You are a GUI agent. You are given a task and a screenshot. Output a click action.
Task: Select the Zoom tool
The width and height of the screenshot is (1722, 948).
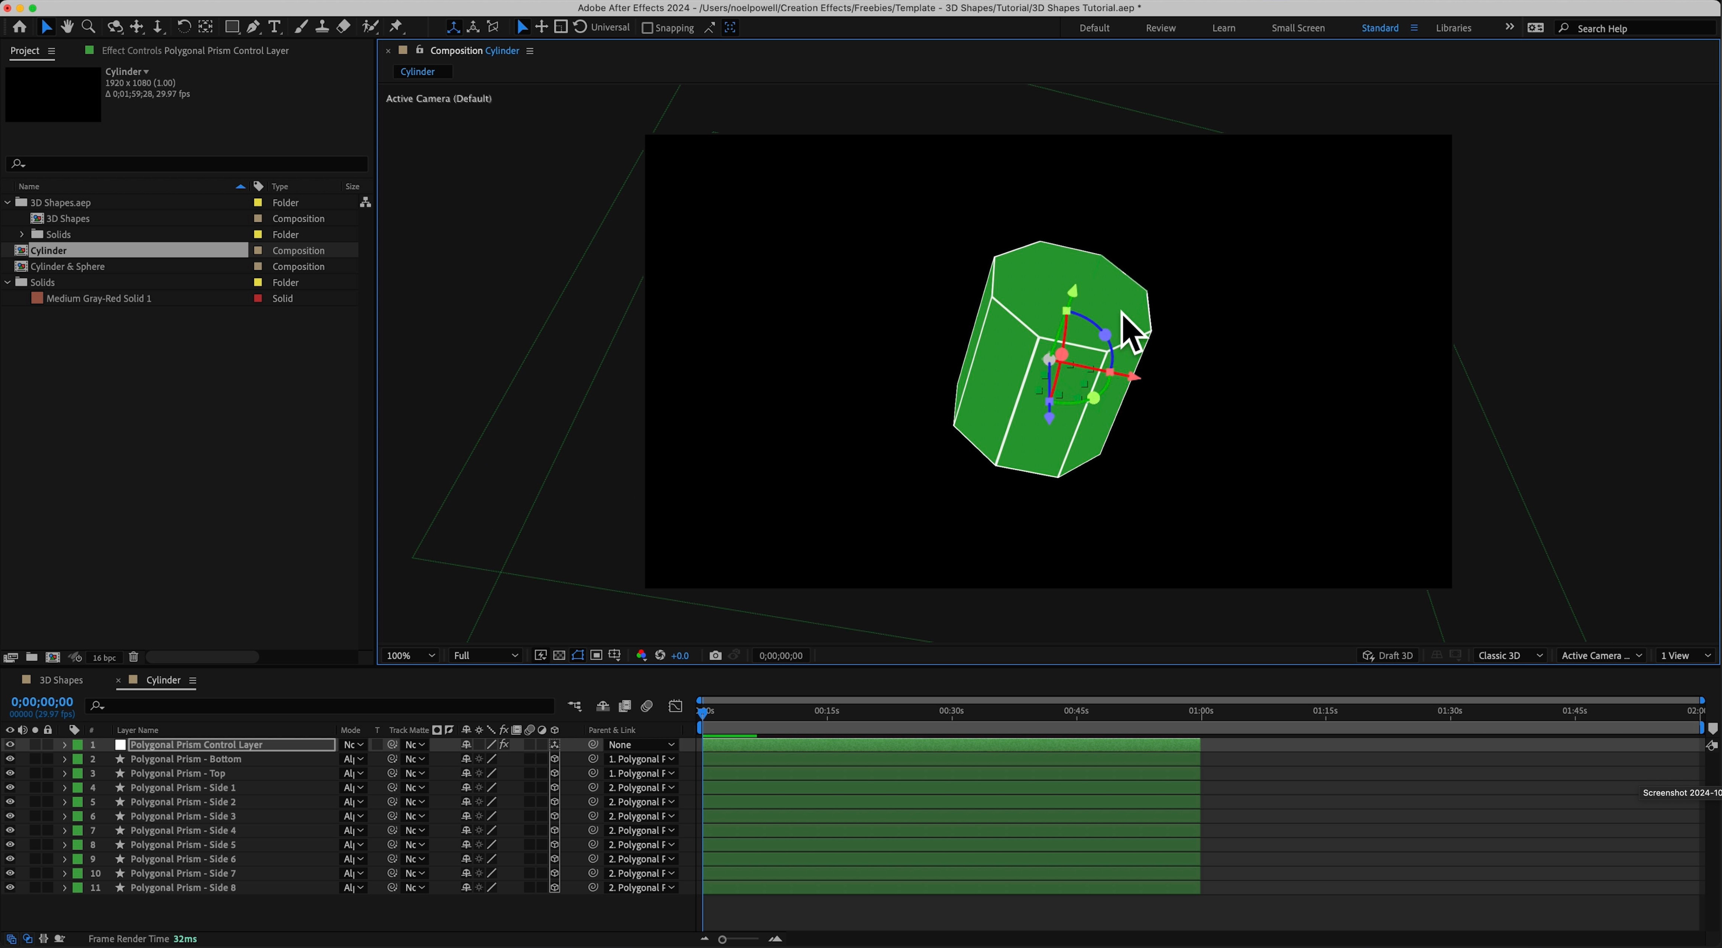pos(88,27)
